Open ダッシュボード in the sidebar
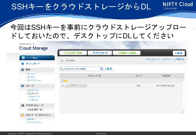The width and height of the screenshot is (196, 135). 33,64
